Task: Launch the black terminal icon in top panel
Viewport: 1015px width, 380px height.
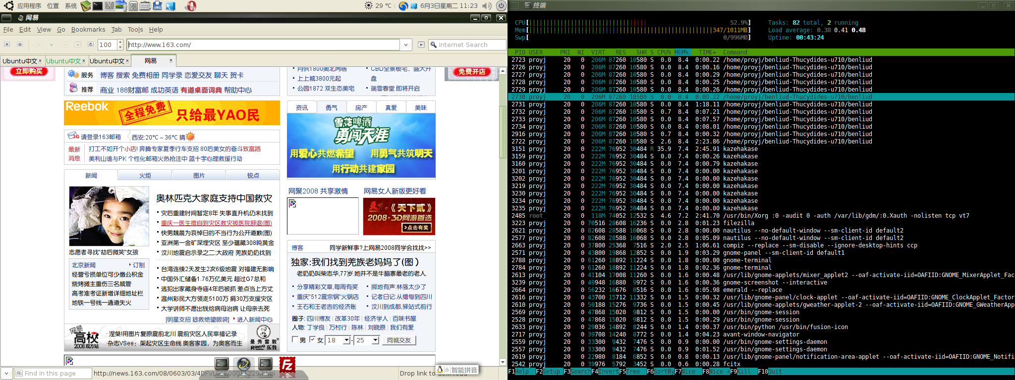Action: (x=98, y=6)
